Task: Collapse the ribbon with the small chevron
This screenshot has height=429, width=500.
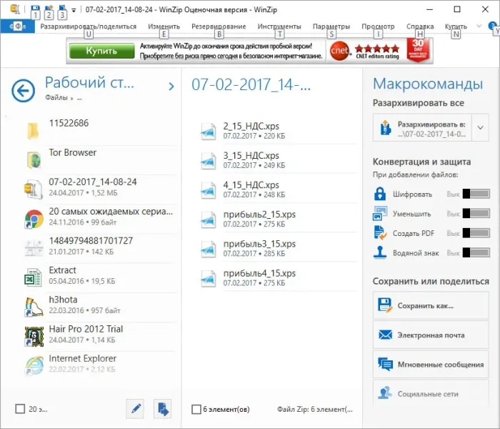Action: coord(479,26)
